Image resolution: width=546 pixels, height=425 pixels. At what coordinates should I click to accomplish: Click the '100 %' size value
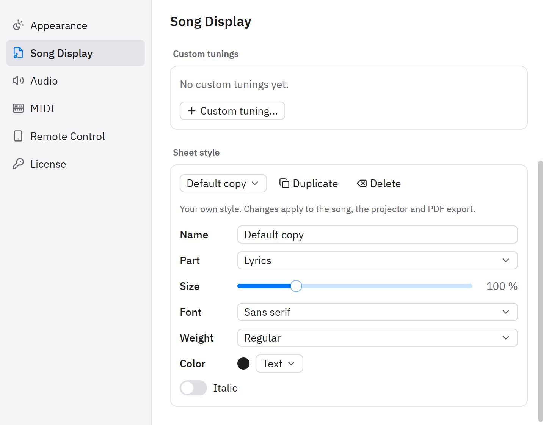pos(502,286)
